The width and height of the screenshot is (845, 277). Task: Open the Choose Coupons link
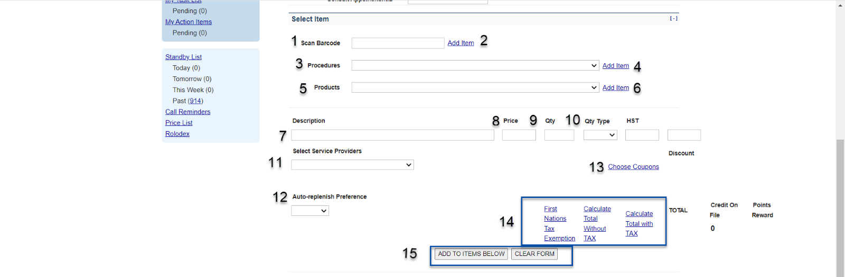[633, 167]
